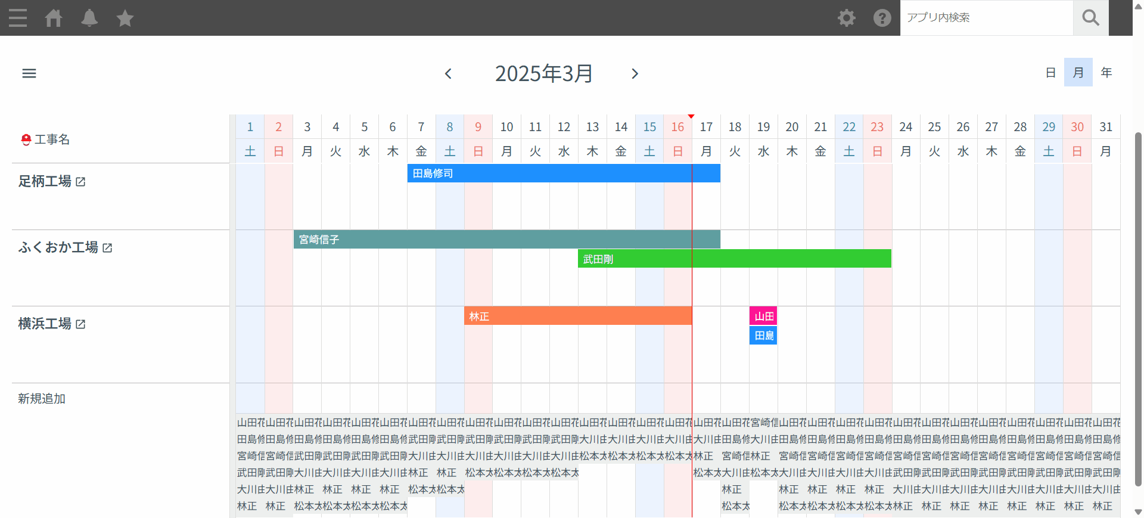
Task: Open notifications bell icon
Action: [89, 18]
